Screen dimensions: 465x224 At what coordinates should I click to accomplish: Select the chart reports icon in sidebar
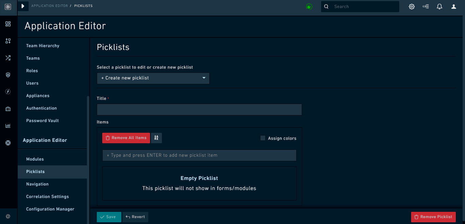click(x=8, y=126)
